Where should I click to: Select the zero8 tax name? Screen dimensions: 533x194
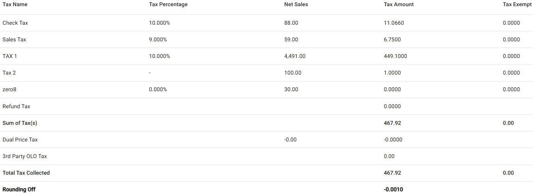(9, 89)
